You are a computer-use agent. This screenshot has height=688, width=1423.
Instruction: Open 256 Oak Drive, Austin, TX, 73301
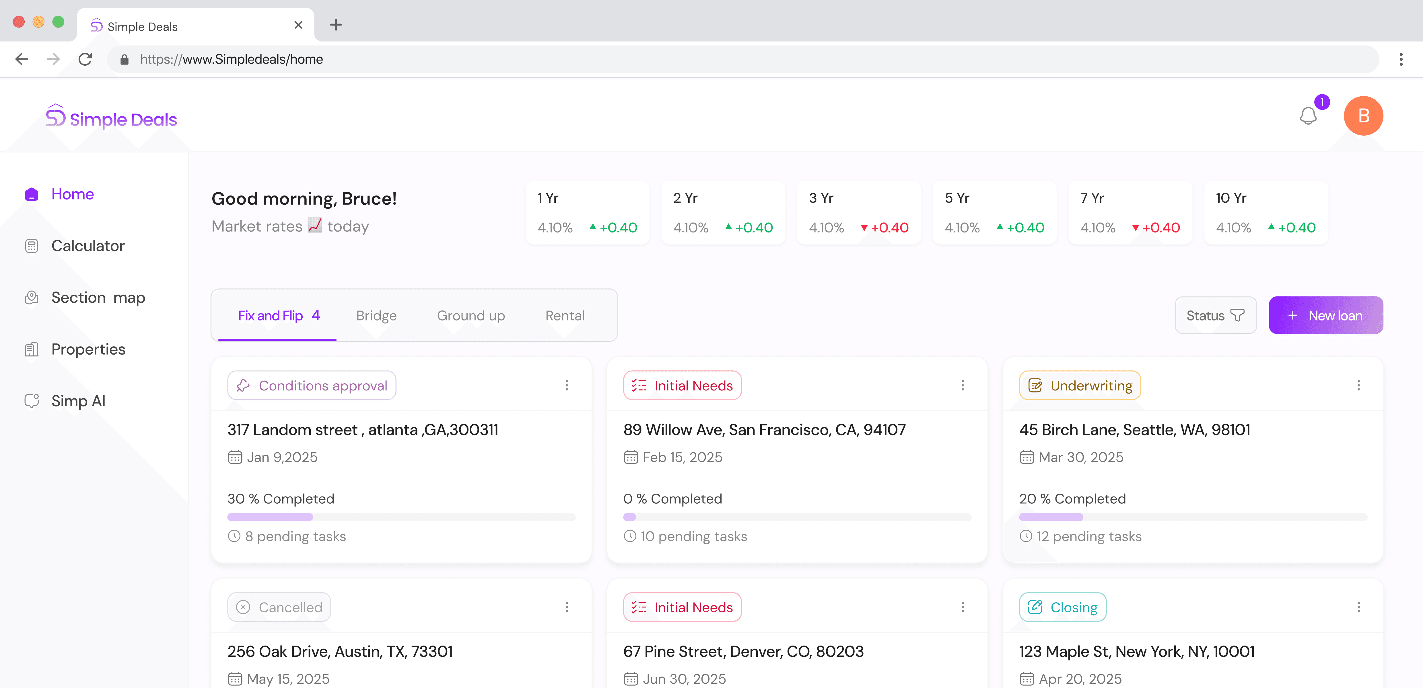[340, 652]
